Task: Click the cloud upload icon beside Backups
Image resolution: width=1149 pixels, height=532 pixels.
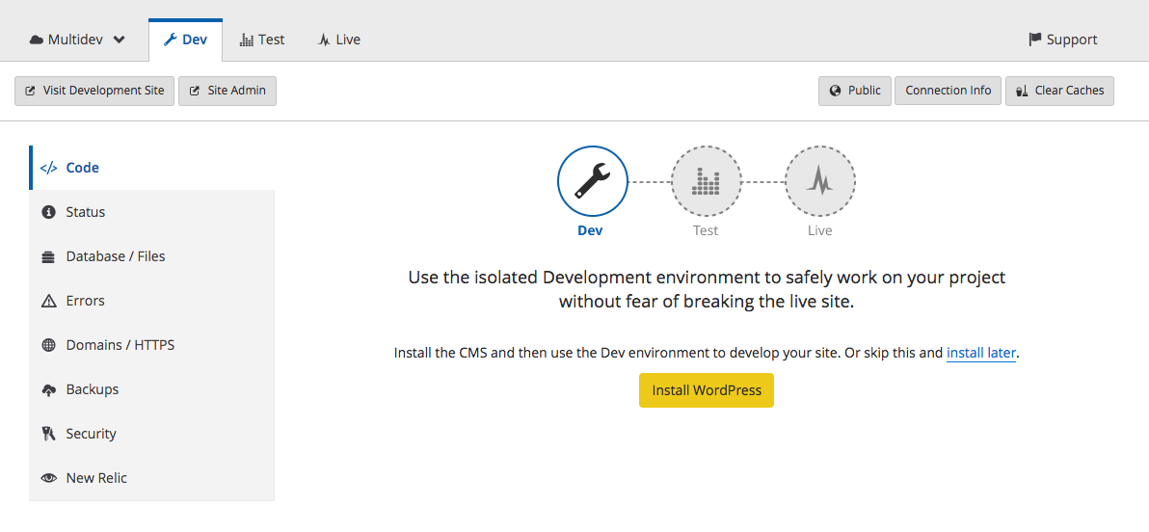Action: 49,389
